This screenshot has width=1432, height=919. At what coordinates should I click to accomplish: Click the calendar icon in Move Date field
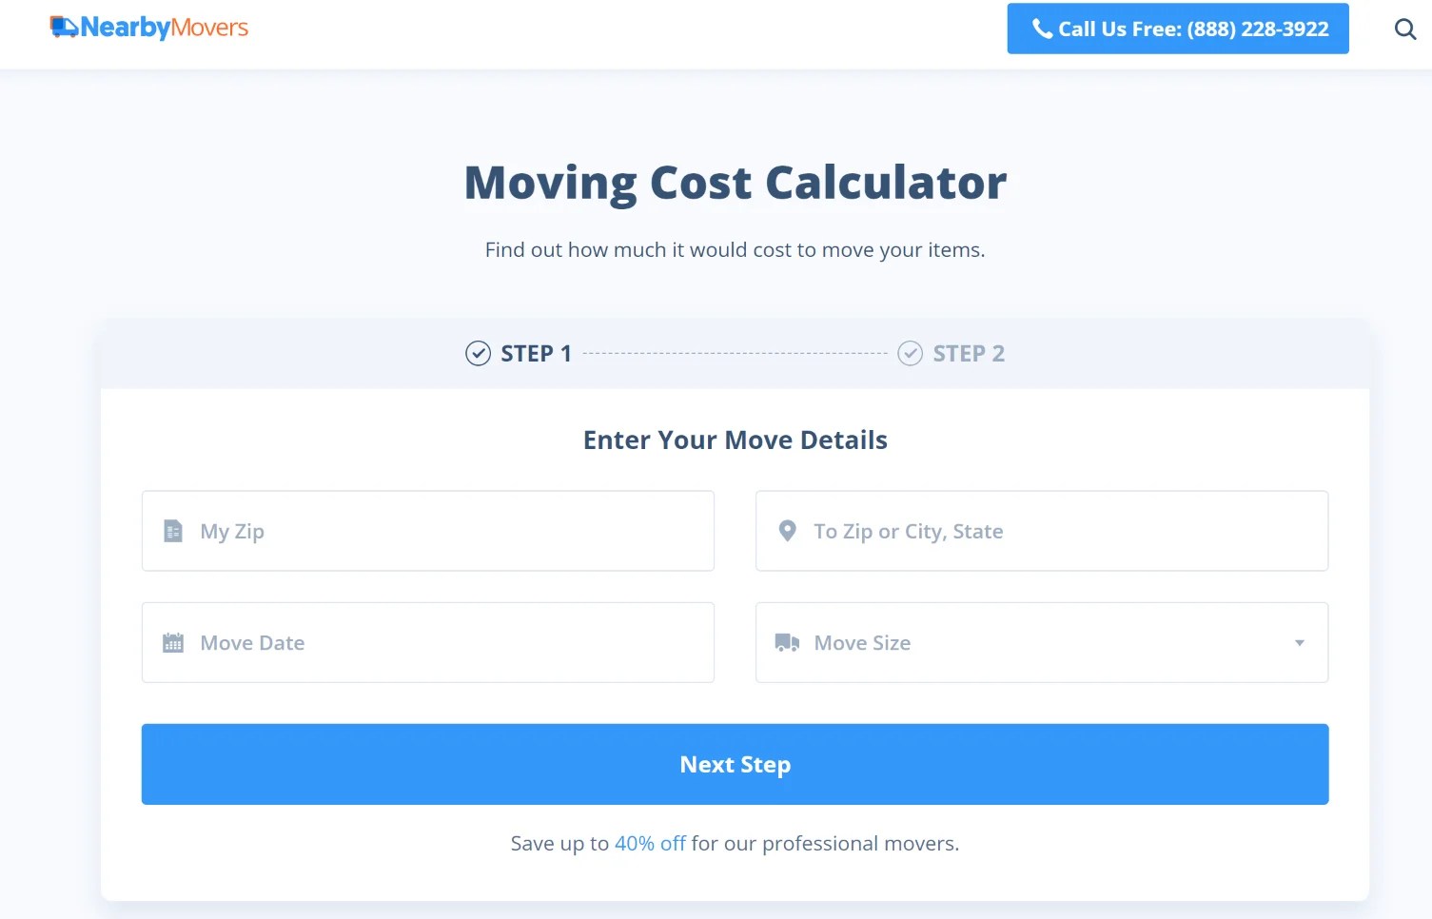pyautogui.click(x=172, y=642)
